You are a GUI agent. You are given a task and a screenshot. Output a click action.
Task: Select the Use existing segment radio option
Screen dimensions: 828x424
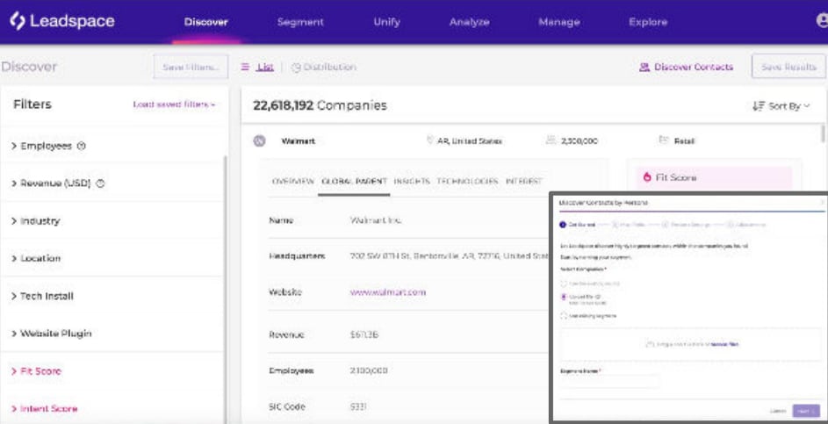point(564,316)
